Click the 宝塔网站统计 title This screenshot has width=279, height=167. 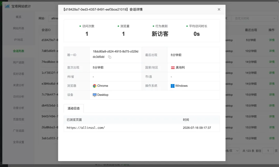pos(21,6)
